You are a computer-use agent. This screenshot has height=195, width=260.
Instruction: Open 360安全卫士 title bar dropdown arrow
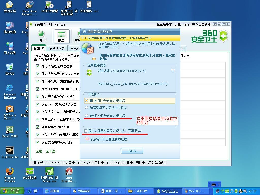point(215,24)
